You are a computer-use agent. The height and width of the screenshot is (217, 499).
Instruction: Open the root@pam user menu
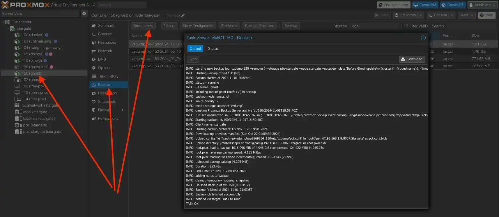pyautogui.click(x=482, y=5)
